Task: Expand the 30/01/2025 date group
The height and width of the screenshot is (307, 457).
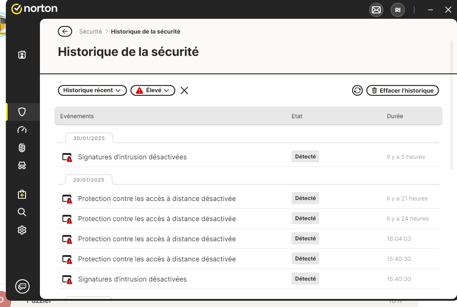Action: (88, 138)
